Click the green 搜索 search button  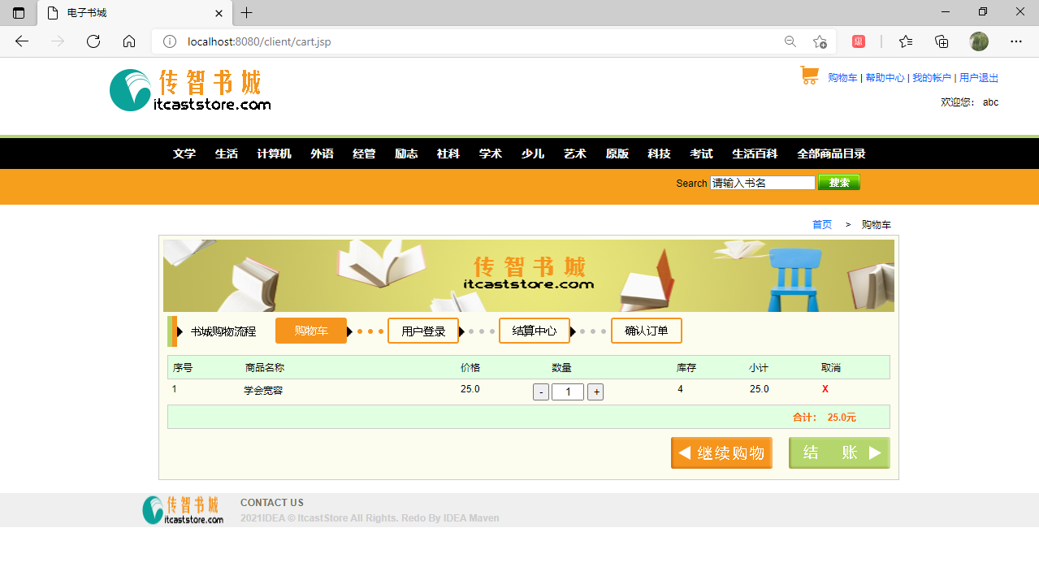click(x=838, y=182)
